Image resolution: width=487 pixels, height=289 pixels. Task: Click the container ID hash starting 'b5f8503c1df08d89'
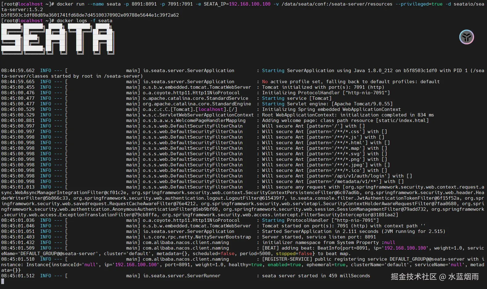click(x=90, y=15)
